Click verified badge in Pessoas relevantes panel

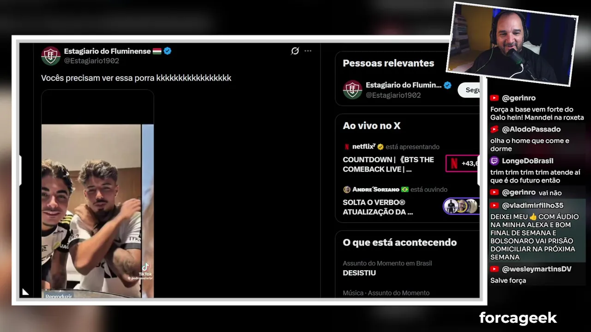tap(447, 85)
